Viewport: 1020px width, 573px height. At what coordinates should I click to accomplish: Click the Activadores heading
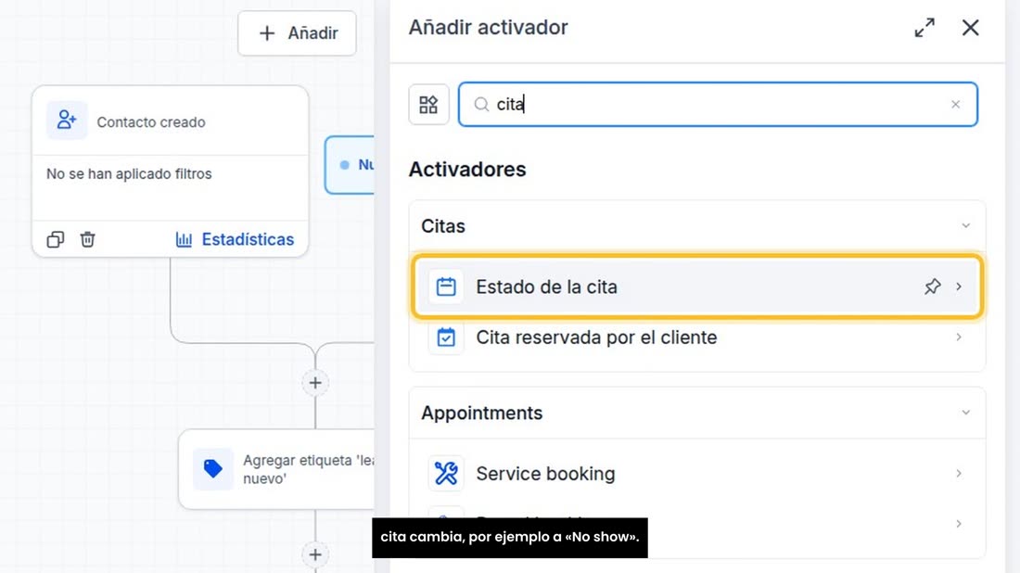coord(467,169)
